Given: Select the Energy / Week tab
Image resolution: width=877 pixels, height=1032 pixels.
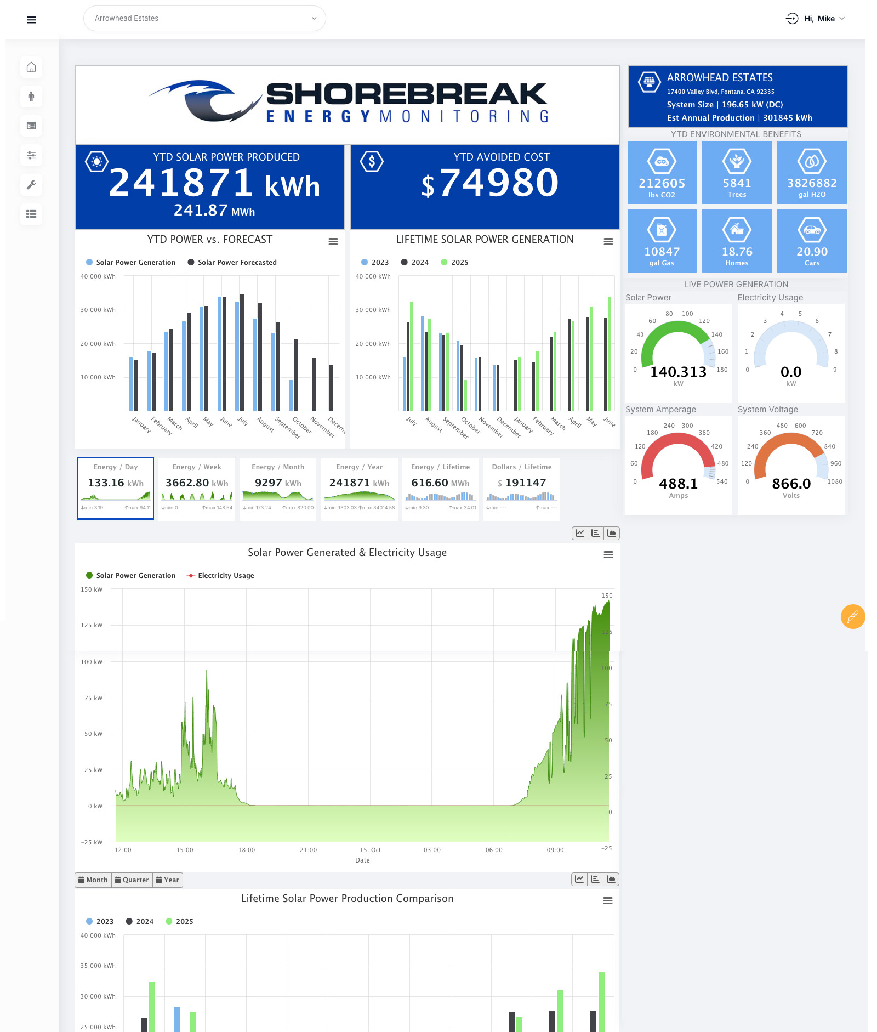Looking at the screenshot, I should click(197, 489).
